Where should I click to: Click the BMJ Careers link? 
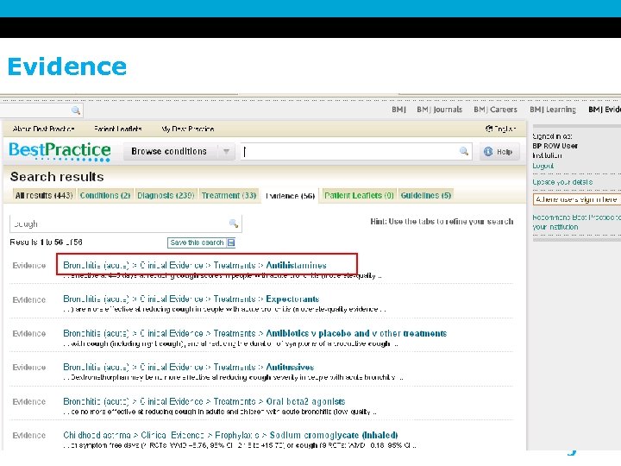[x=495, y=110]
